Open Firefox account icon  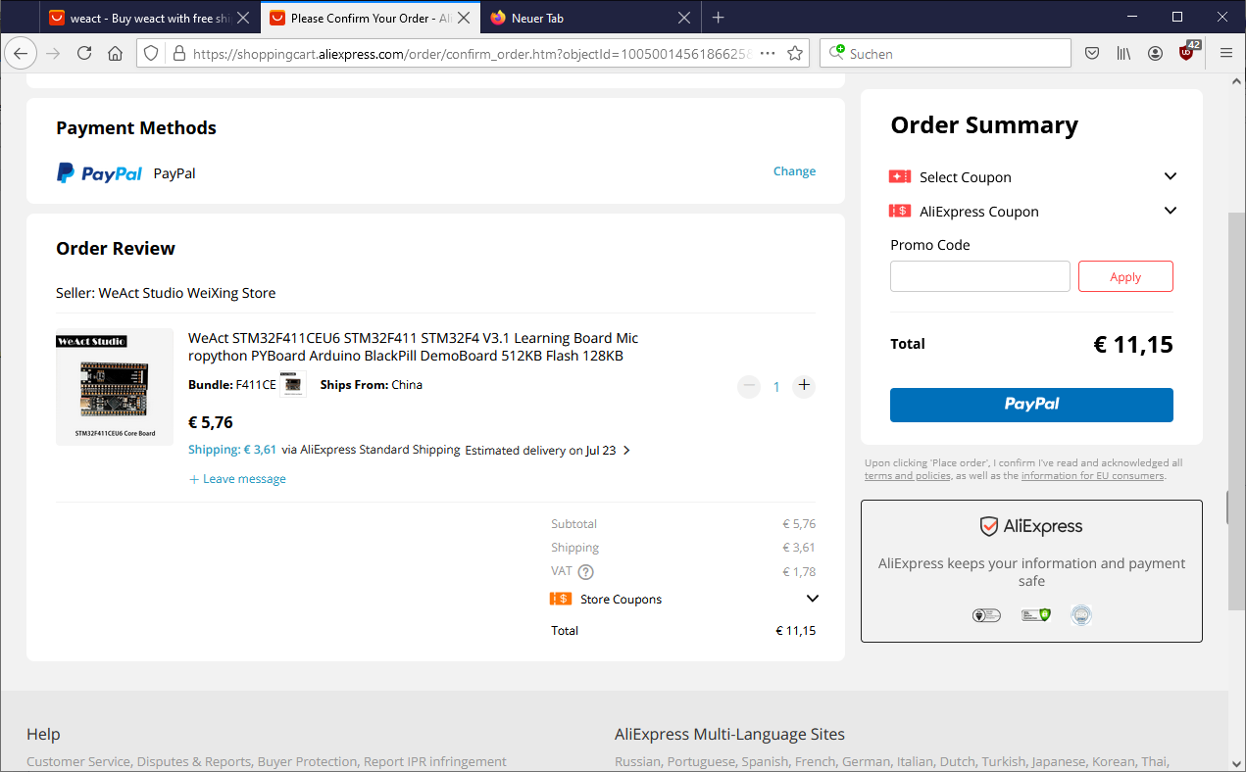[1156, 54]
